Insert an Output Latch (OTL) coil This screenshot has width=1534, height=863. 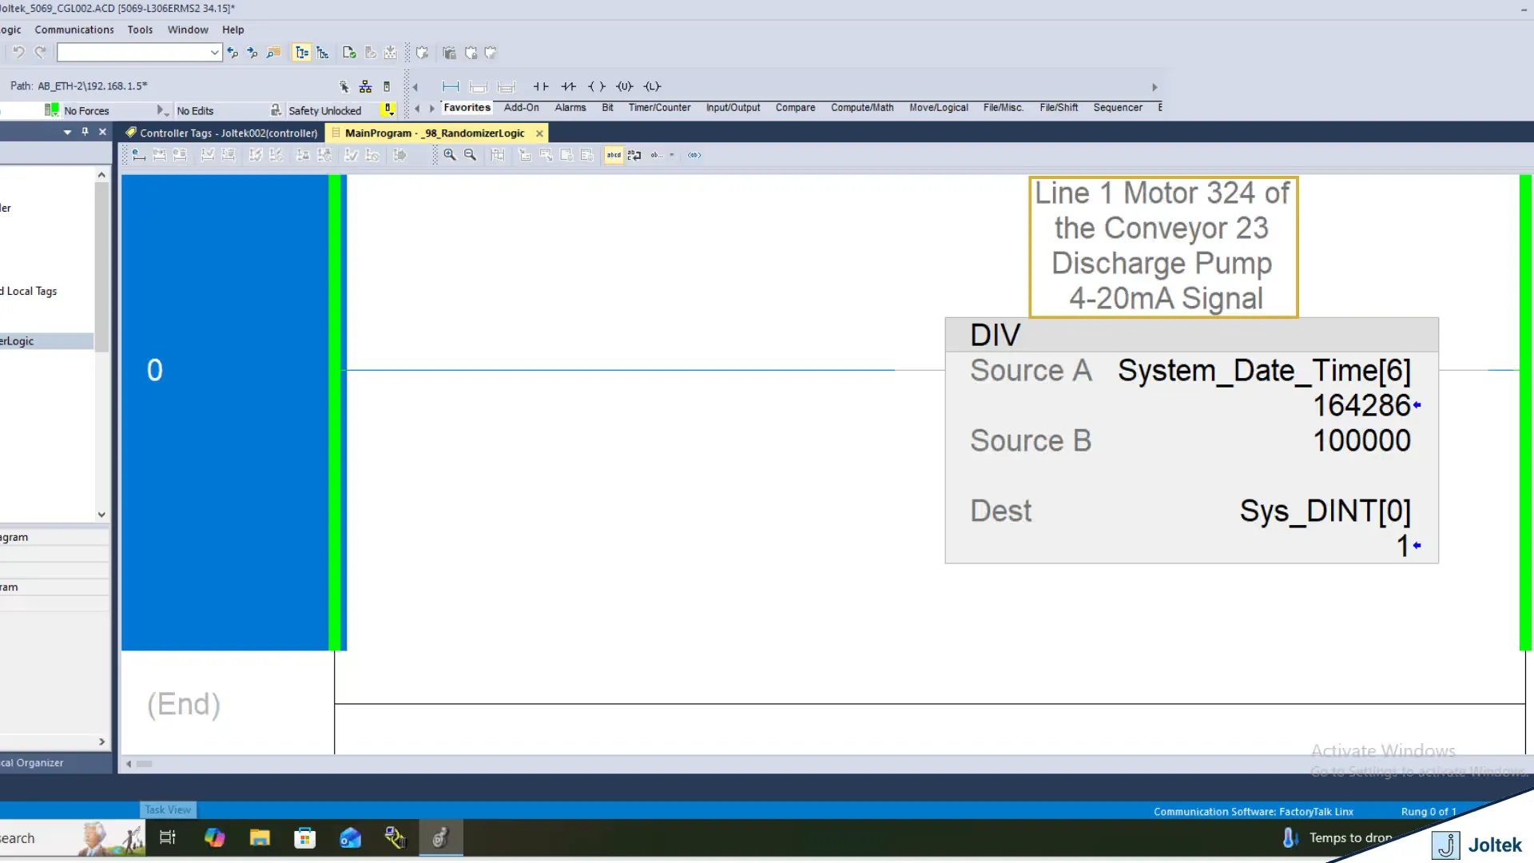click(652, 86)
